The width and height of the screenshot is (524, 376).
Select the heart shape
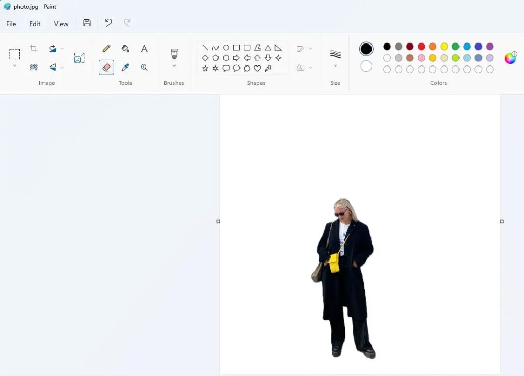[257, 68]
